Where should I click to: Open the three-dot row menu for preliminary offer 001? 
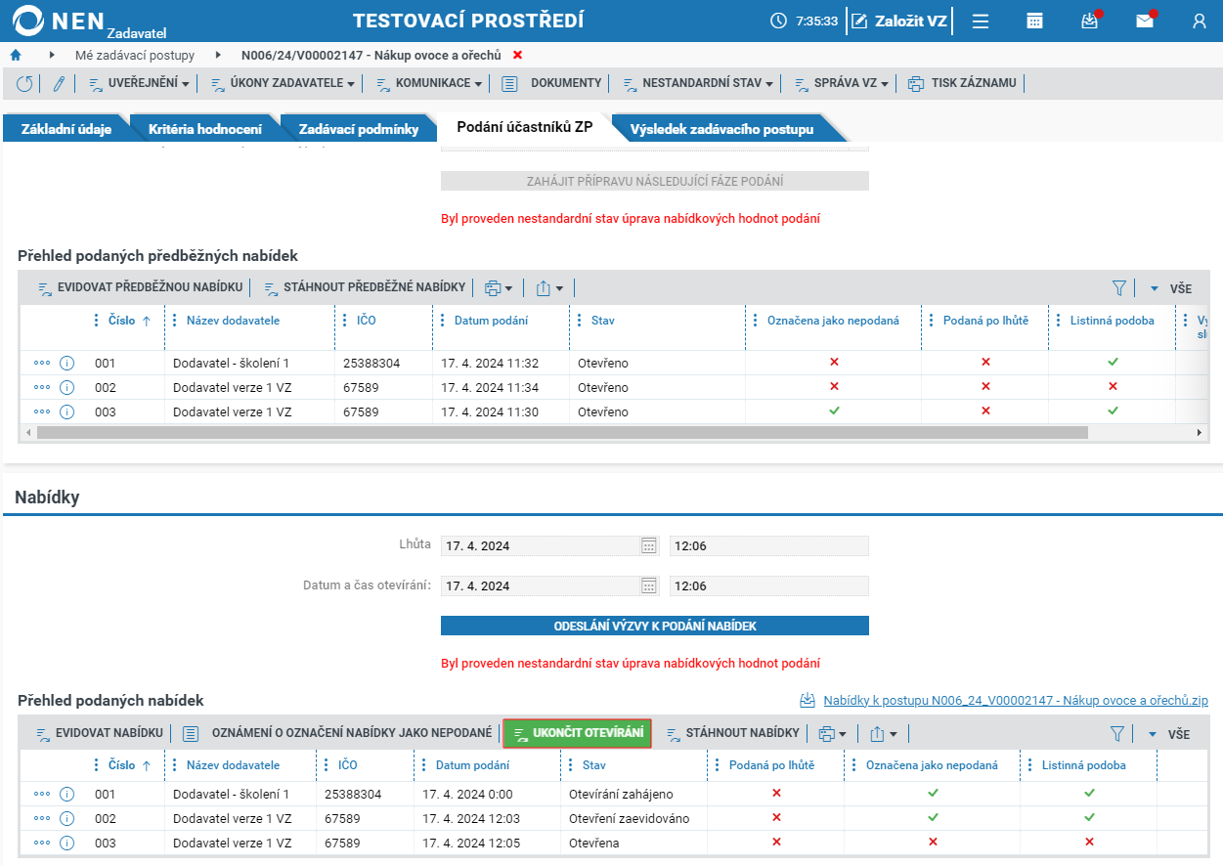click(42, 363)
